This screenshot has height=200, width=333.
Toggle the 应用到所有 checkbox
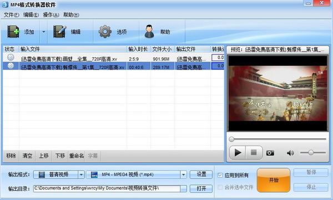(220, 176)
